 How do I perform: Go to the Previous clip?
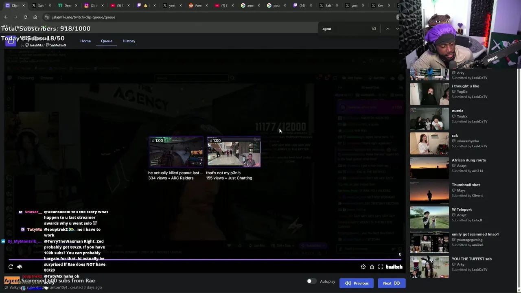(x=357, y=283)
